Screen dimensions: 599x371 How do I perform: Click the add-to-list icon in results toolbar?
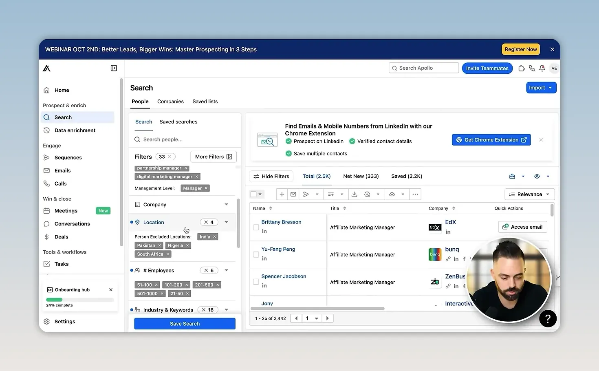[331, 194]
